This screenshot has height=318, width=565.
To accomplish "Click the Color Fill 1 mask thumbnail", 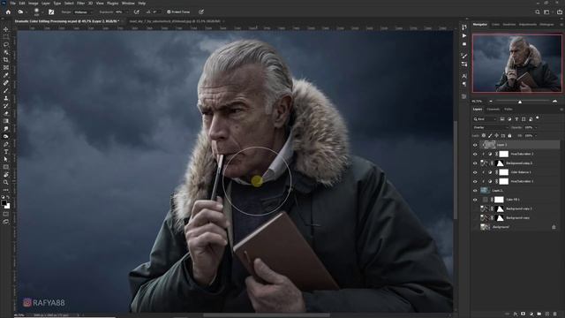I will [499, 200].
